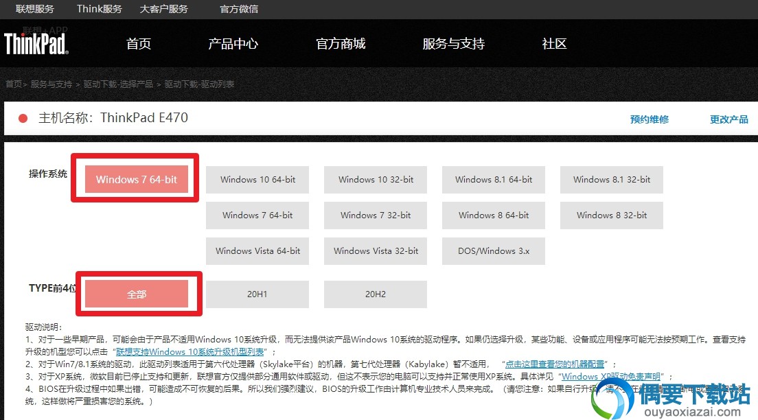Go to 首页 in main navigation
Viewport: 758px width, 420px height.
click(x=139, y=44)
